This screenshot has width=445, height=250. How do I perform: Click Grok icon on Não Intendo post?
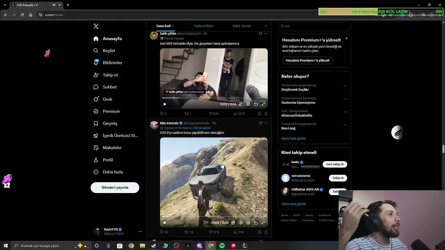coord(260,123)
